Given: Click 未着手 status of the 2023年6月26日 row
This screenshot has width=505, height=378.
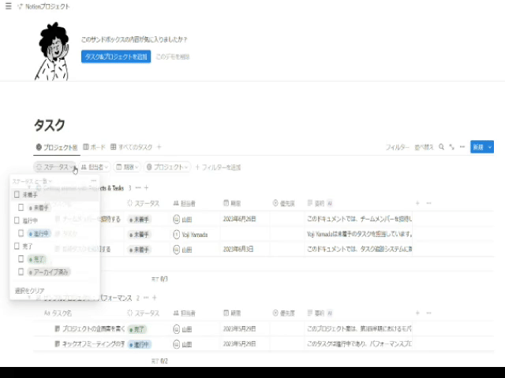Looking at the screenshot, I should pyautogui.click(x=140, y=220).
